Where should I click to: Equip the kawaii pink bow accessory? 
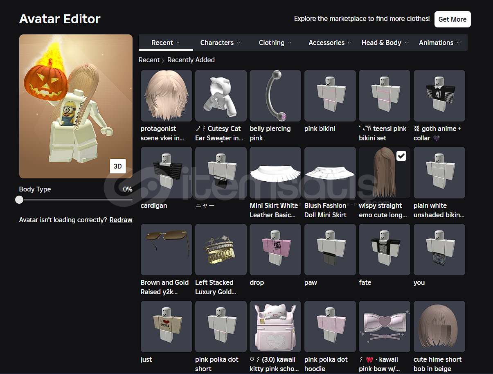click(384, 327)
